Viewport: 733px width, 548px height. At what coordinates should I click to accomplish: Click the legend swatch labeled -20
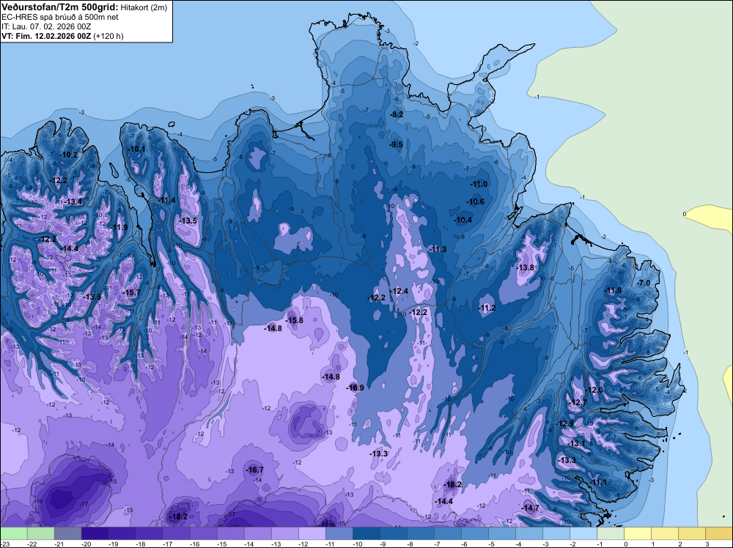(95, 533)
